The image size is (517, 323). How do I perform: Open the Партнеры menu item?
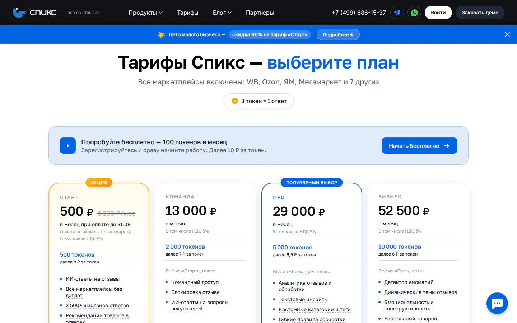point(260,13)
